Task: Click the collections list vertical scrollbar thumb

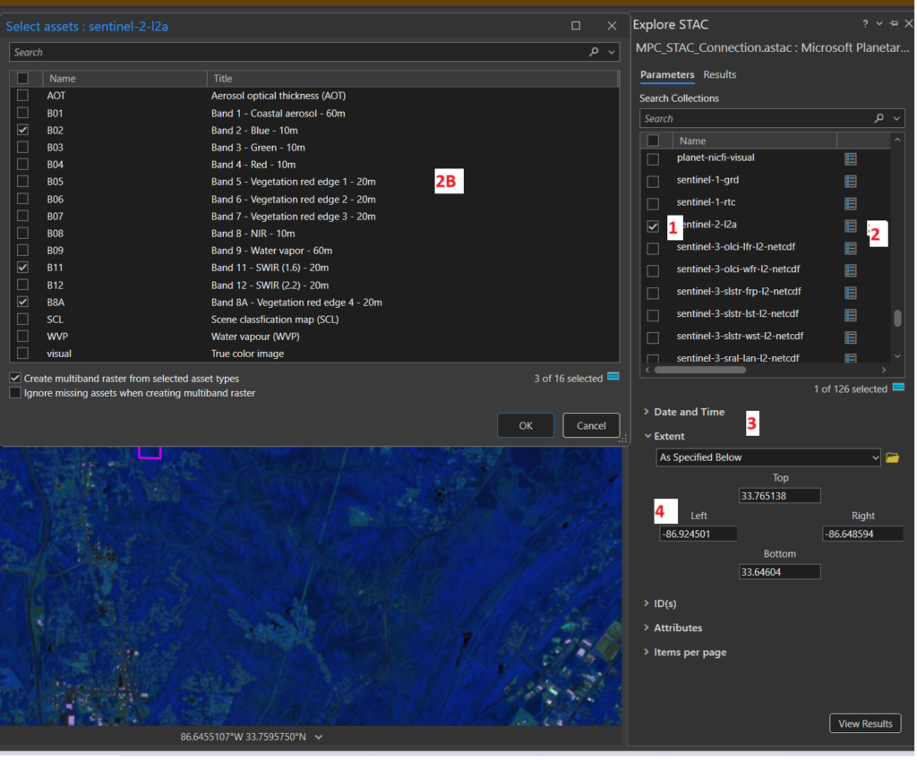Action: pyautogui.click(x=897, y=319)
